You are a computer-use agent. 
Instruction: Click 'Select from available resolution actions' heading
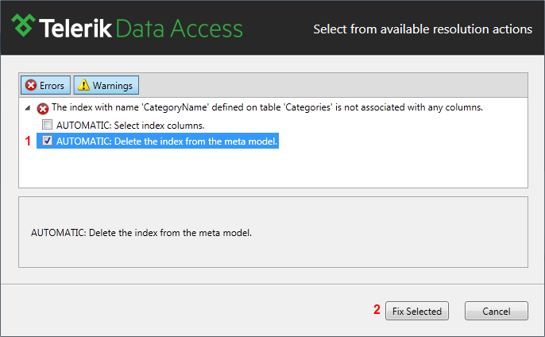point(423,29)
